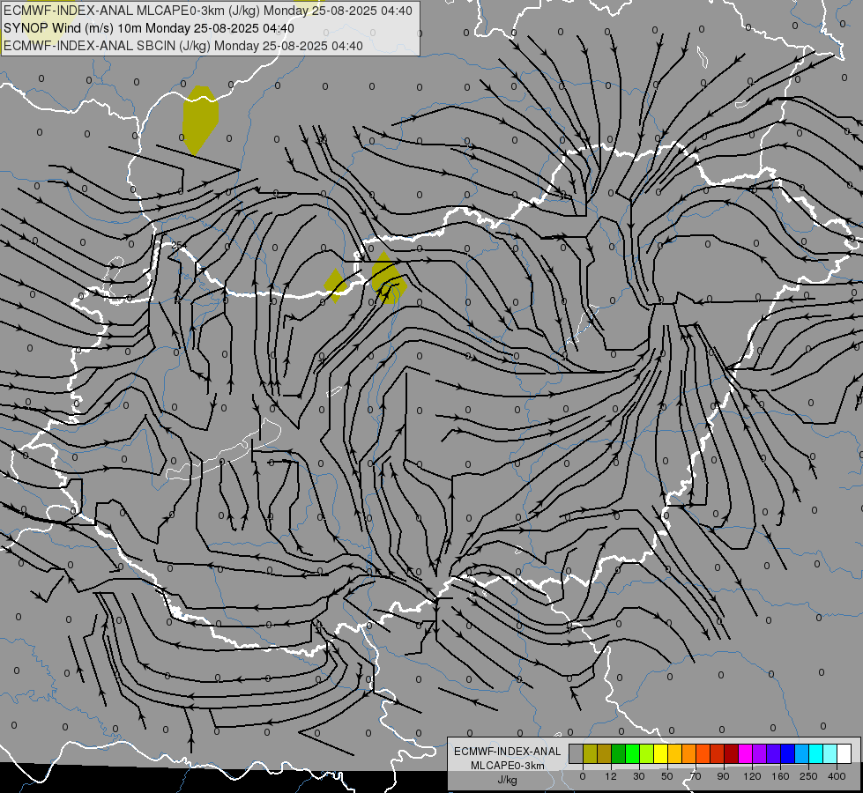Viewport: 863px width, 793px height.
Task: Click the legend scale label 0
Action: pyautogui.click(x=583, y=776)
